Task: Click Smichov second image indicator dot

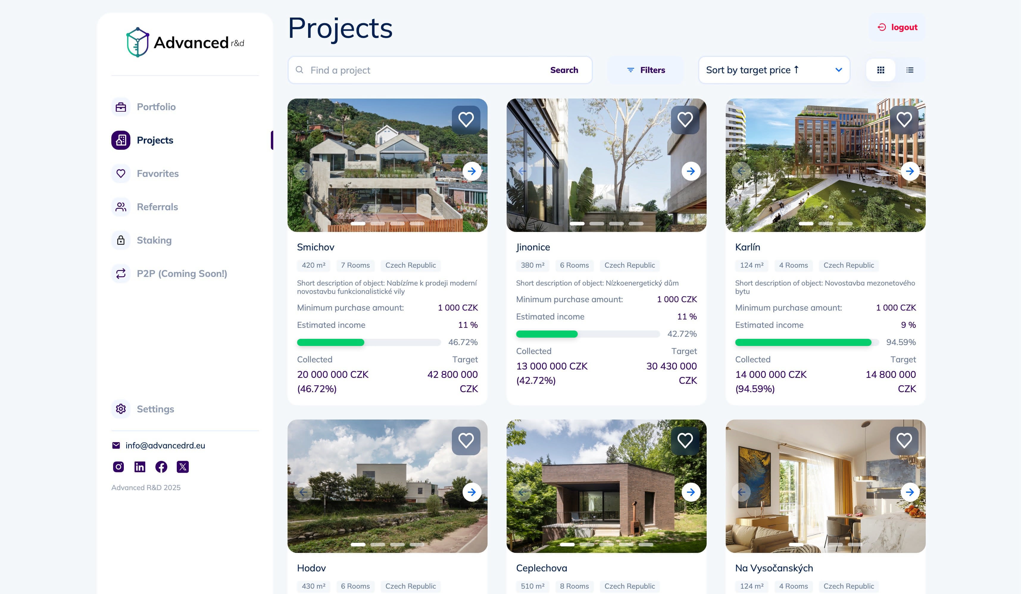Action: (x=378, y=223)
